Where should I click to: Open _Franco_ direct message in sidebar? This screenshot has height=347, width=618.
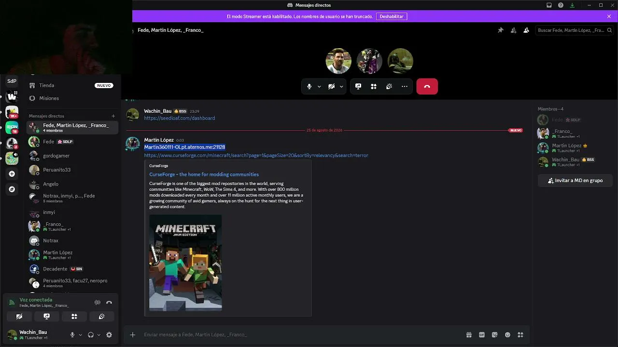pos(71,226)
